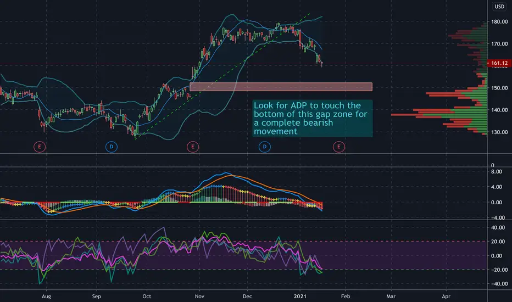
Task: Open the USD currency selector
Action: pos(499,7)
